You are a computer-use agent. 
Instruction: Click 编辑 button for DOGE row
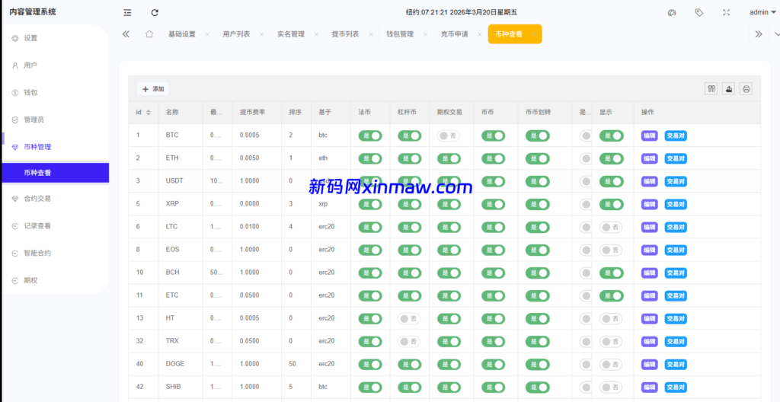[x=649, y=364]
